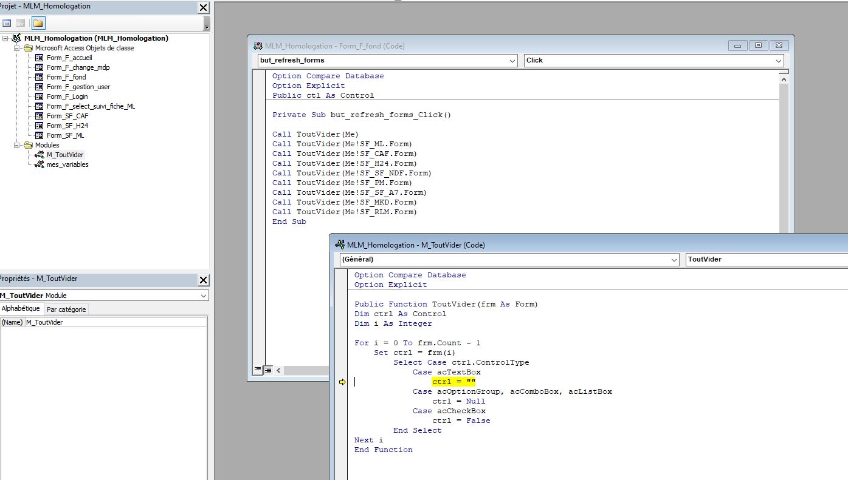The width and height of the screenshot is (848, 480).
Task: Switch to the Alphabétique tab
Action: 21,308
